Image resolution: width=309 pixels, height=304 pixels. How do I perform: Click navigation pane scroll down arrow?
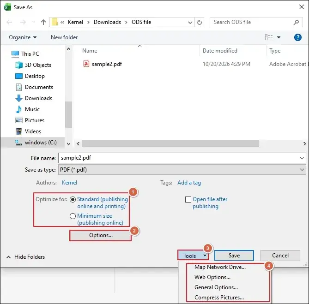[68, 144]
